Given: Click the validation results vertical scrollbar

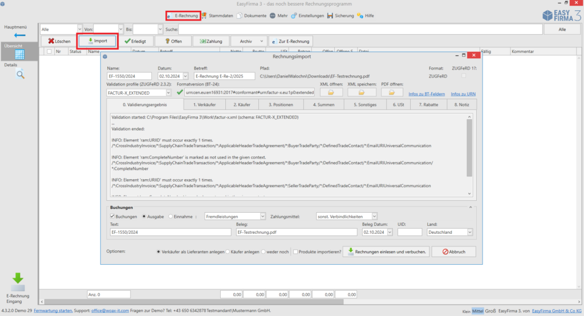Looking at the screenshot, I should [469, 148].
